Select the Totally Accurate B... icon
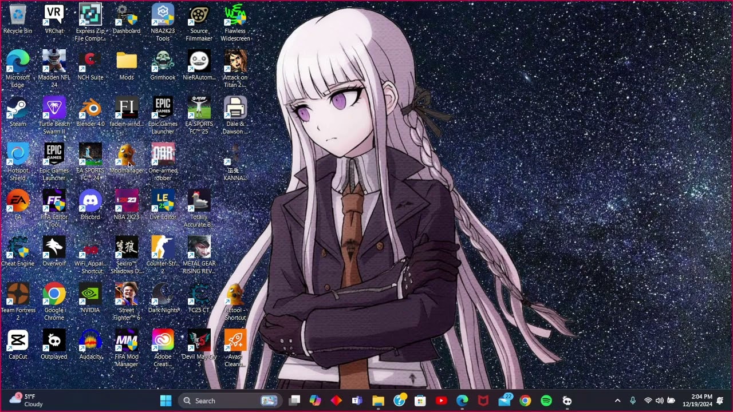Image resolution: width=733 pixels, height=412 pixels. [199, 209]
